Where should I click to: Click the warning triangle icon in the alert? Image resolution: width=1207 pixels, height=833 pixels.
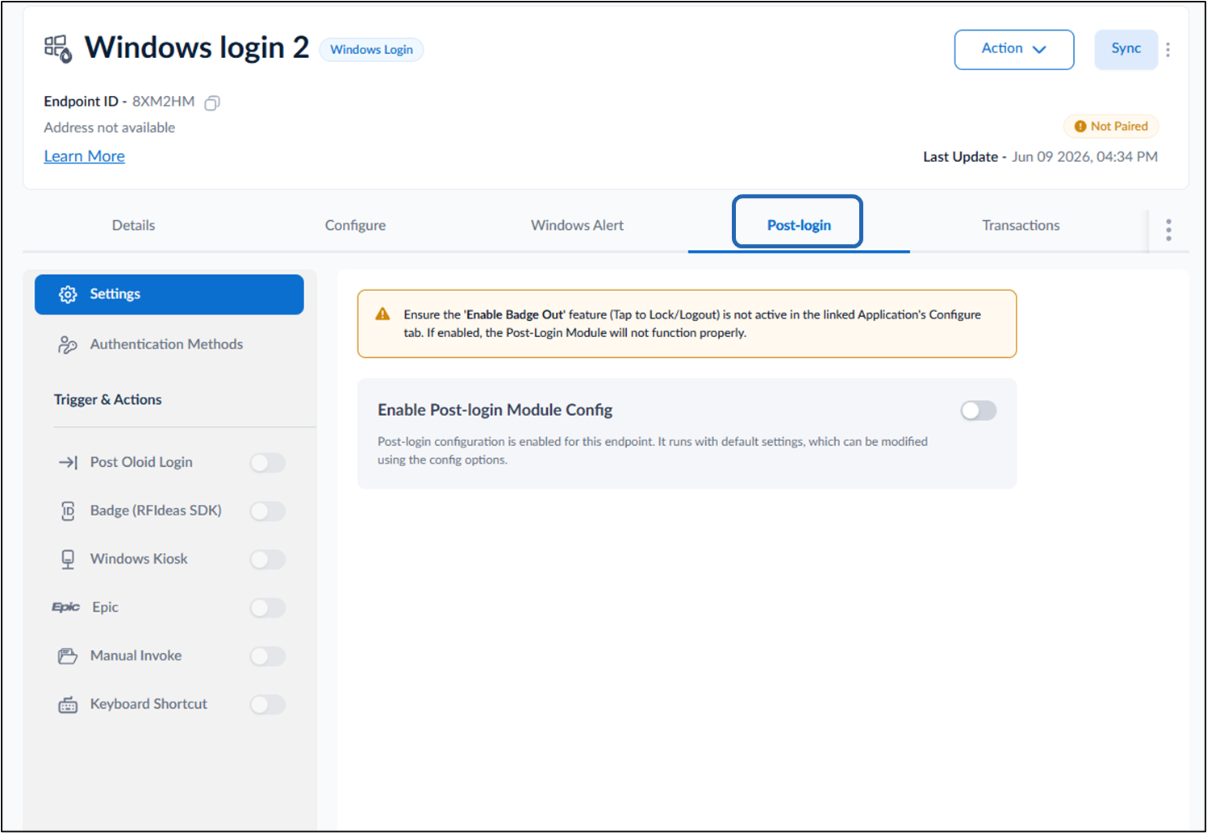tap(383, 314)
